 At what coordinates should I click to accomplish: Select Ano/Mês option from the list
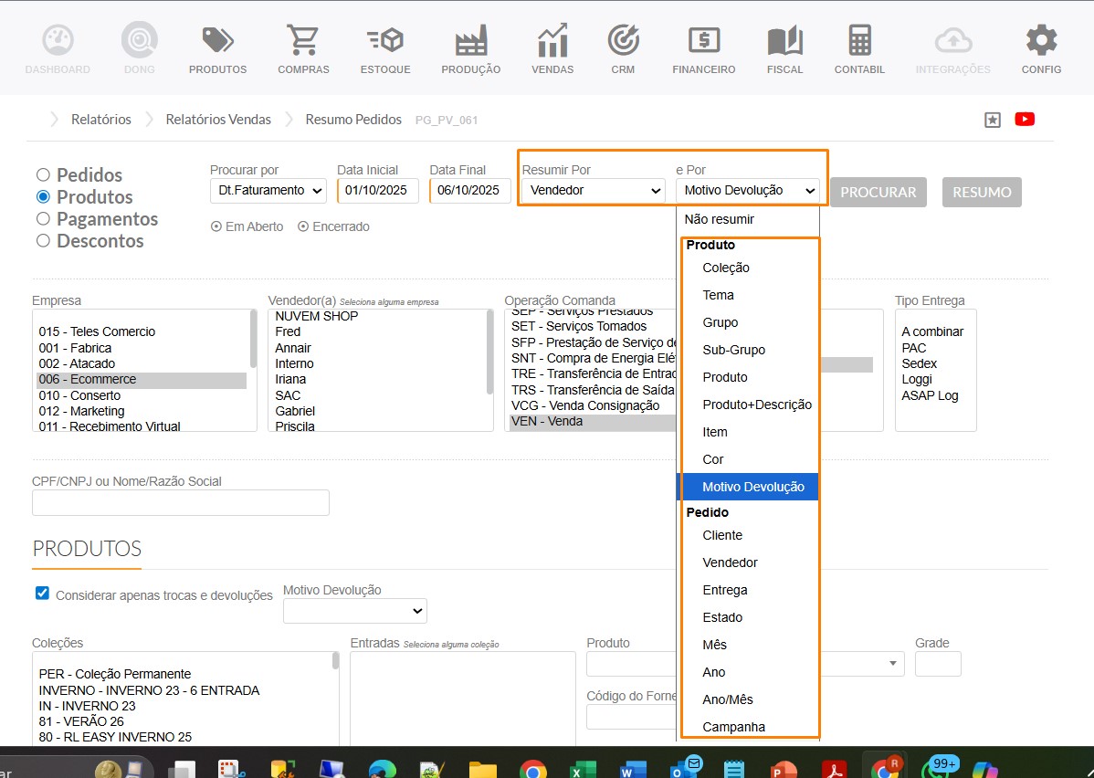point(728,699)
